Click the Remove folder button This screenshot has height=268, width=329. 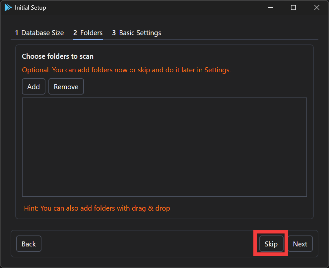point(66,87)
